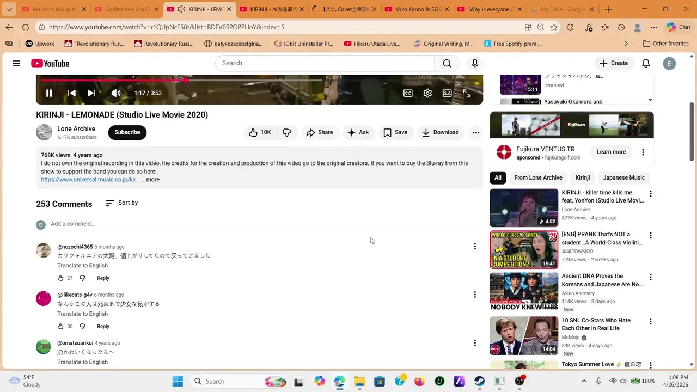Go to YouTube home logo
Screen dimensions: 697x392
[50, 63]
